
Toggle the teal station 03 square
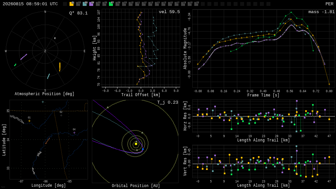(85, 4)
